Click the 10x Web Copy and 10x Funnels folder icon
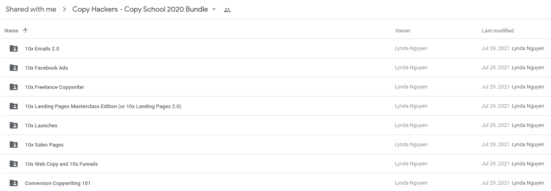The image size is (551, 191). pos(14,164)
